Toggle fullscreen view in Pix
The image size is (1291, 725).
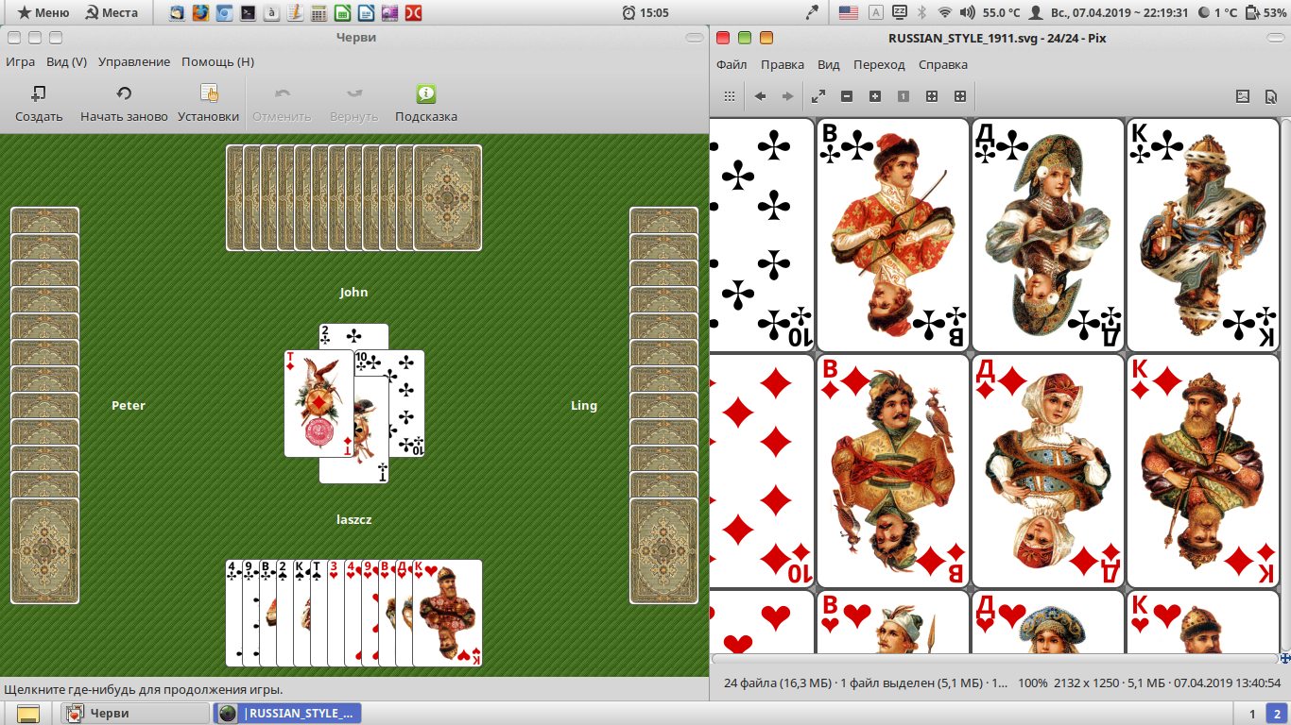[818, 96]
